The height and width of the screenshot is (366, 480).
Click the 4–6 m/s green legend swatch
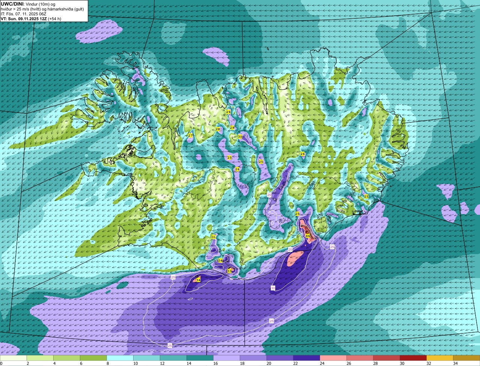pos(67,358)
